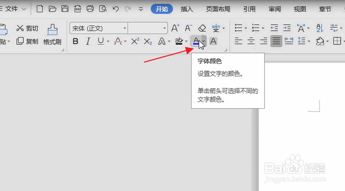Image resolution: width=345 pixels, height=191 pixels.
Task: Click the Align right icon
Action: [x=264, y=41]
